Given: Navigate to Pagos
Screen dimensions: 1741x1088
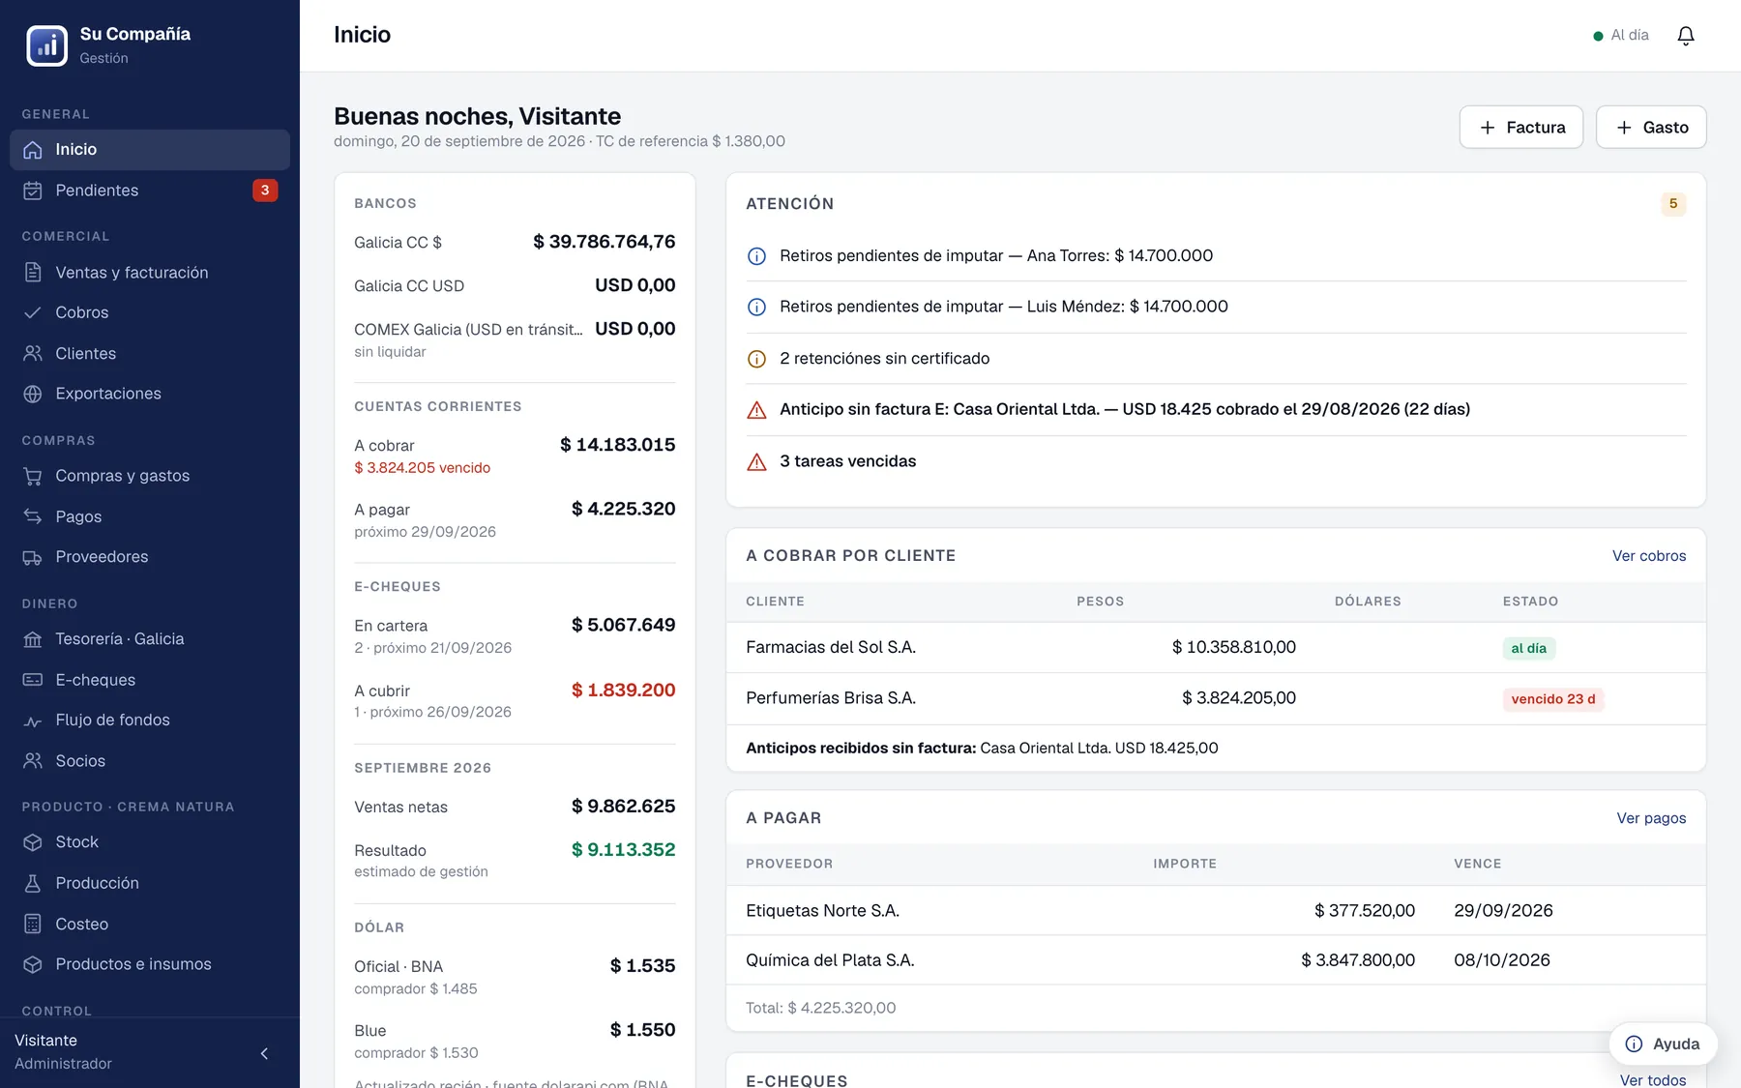Looking at the screenshot, I should pyautogui.click(x=150, y=516).
